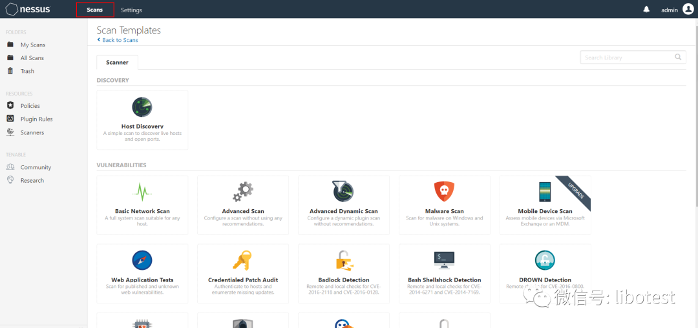This screenshot has height=328, width=698.
Task: Select the Credentialed Patch Audit title
Action: click(x=243, y=280)
